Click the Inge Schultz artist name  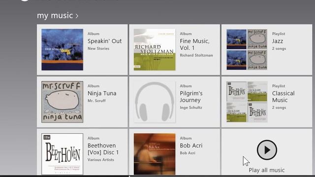click(x=191, y=108)
